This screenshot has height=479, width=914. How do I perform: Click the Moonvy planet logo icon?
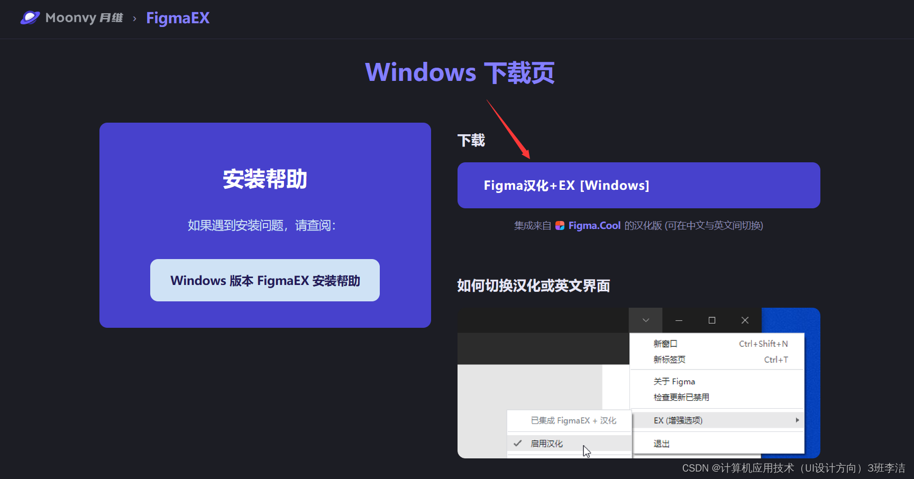(30, 17)
